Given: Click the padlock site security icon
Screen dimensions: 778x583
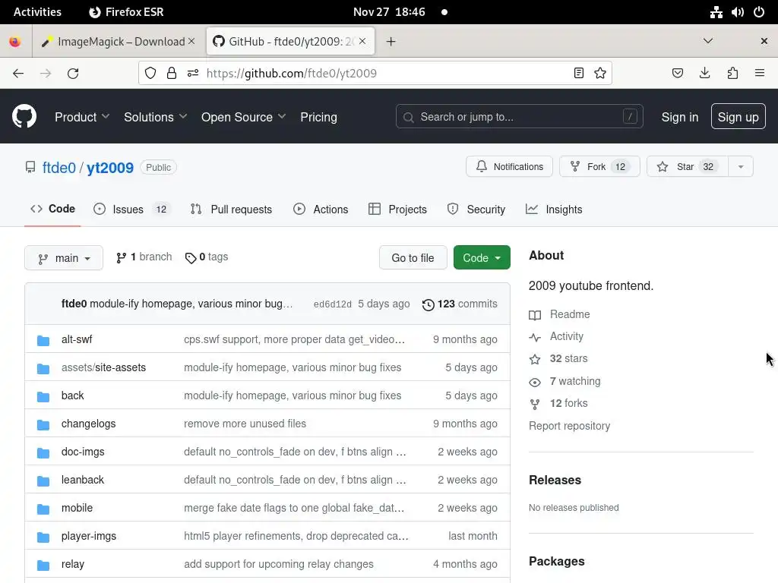Looking at the screenshot, I should (172, 74).
